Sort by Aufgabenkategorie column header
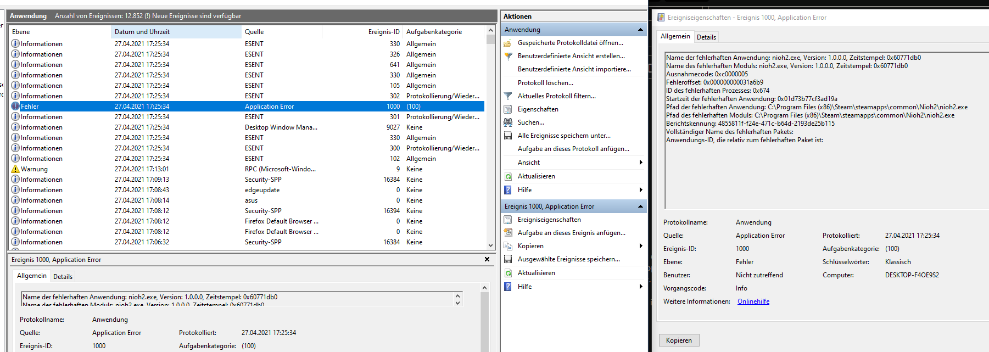Viewport: 989px width, 352px height. [444, 32]
